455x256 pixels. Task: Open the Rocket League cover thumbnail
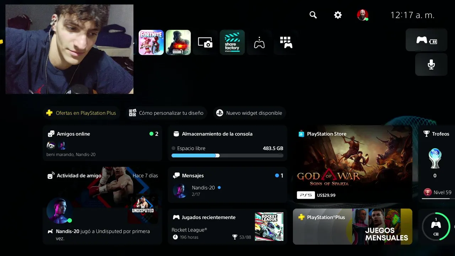pos(269,227)
